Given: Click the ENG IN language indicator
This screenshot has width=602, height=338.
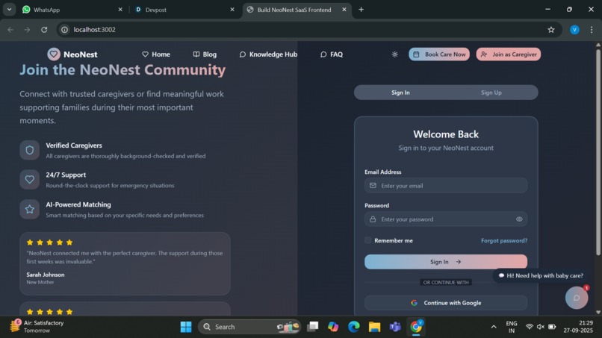Looking at the screenshot, I should 512,327.
